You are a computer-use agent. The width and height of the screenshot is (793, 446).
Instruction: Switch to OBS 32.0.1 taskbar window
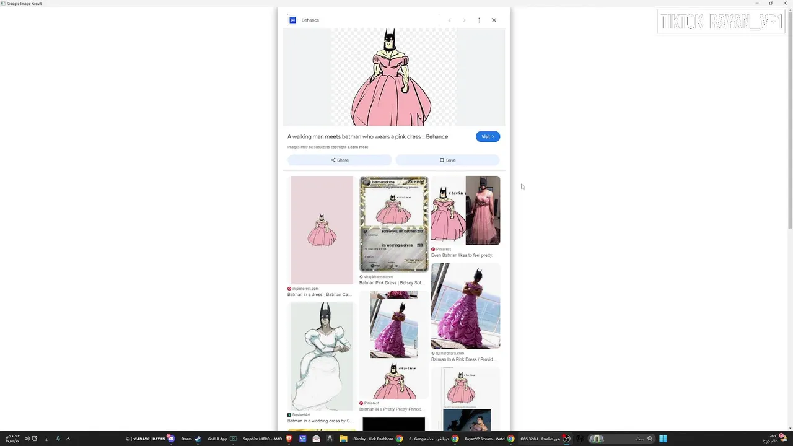click(545, 439)
